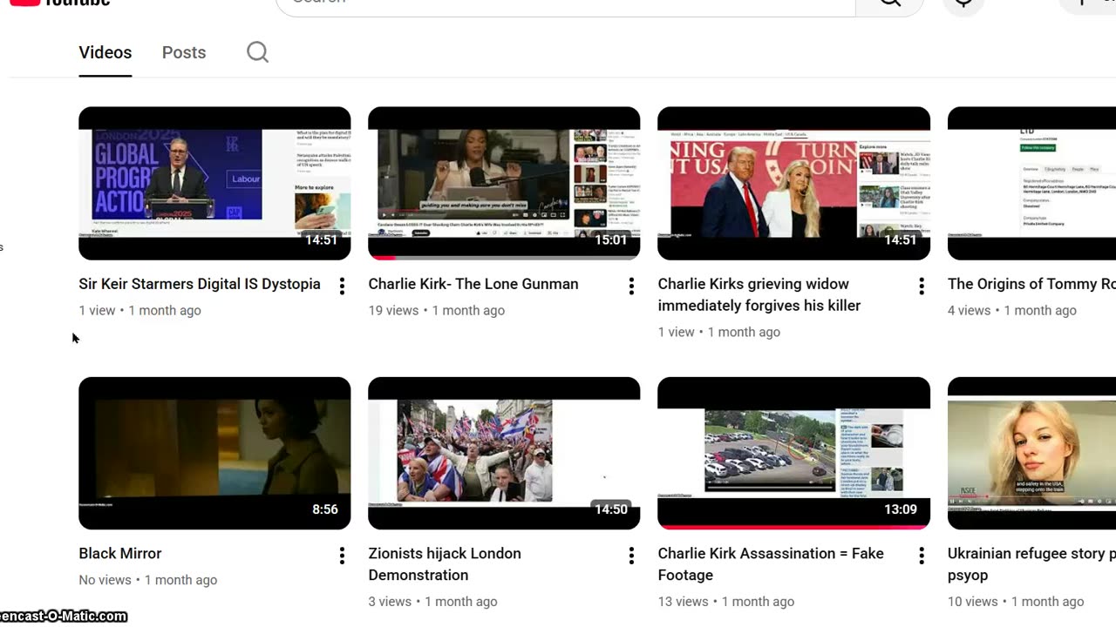Open options menu for Zionists hijack London Demonstration
1116x627 pixels.
click(x=631, y=556)
